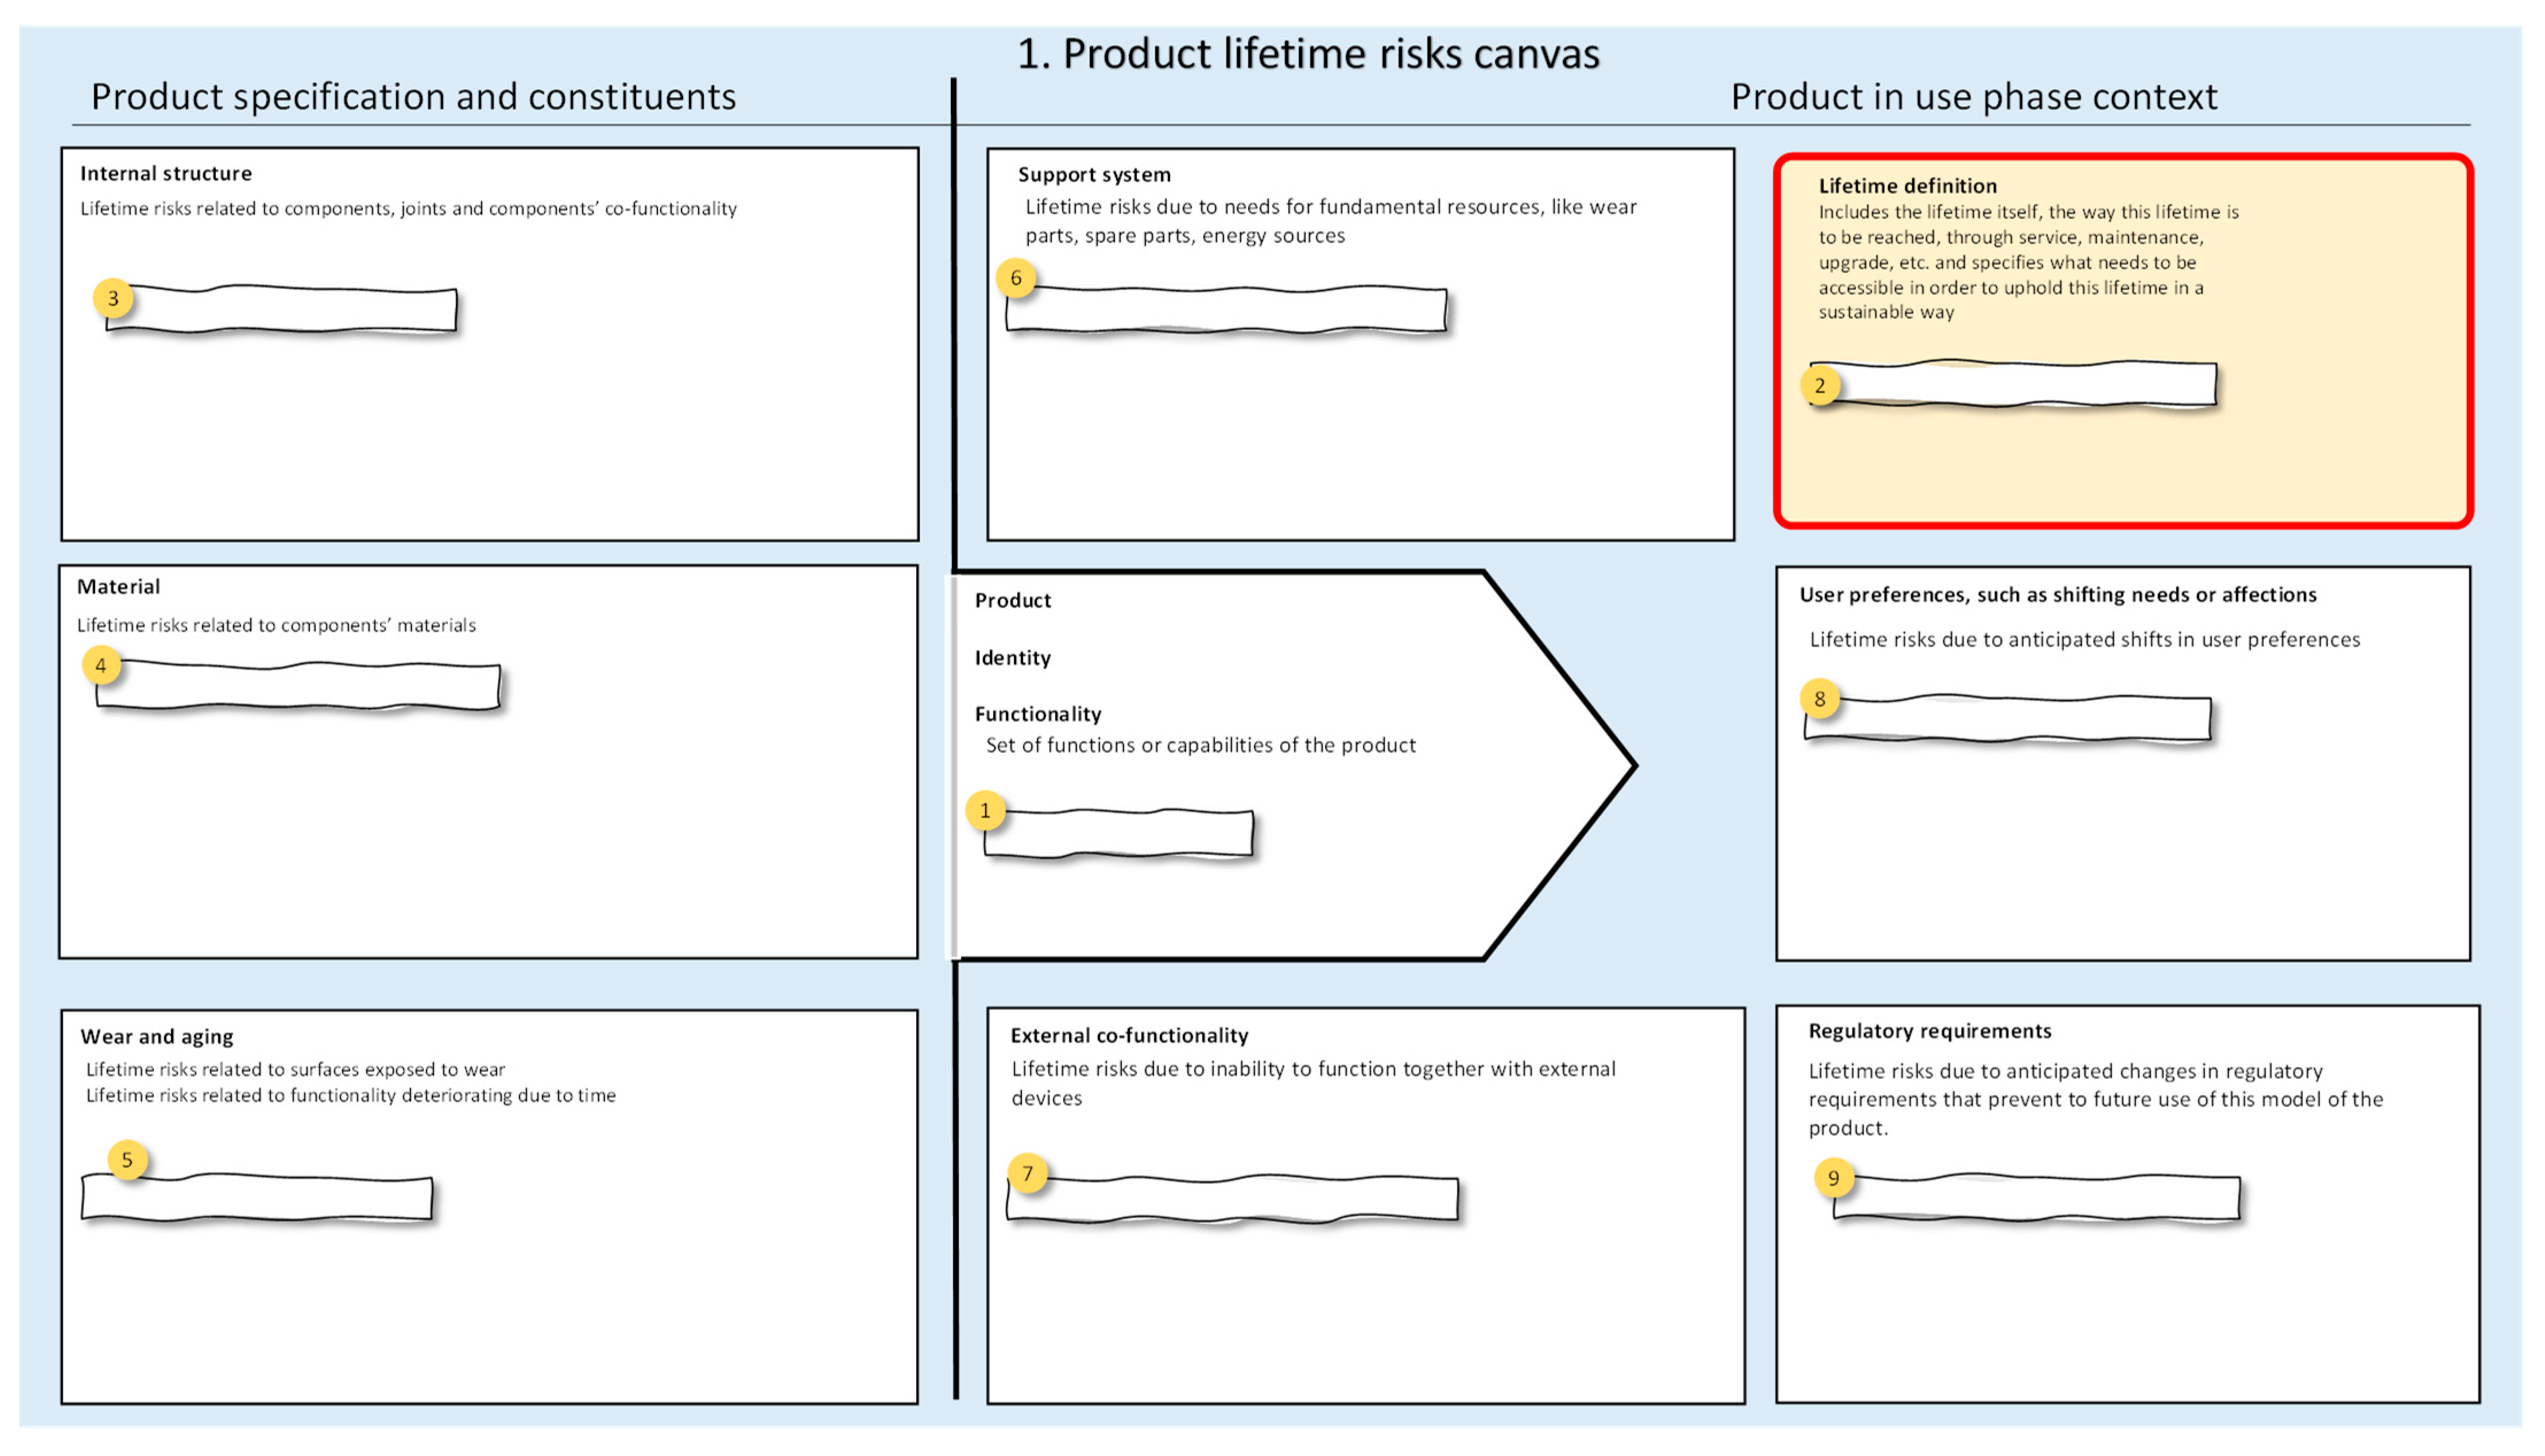This screenshot has width=2545, height=1456.
Task: Click yellow number 4 badge in Material box
Action: 101,665
